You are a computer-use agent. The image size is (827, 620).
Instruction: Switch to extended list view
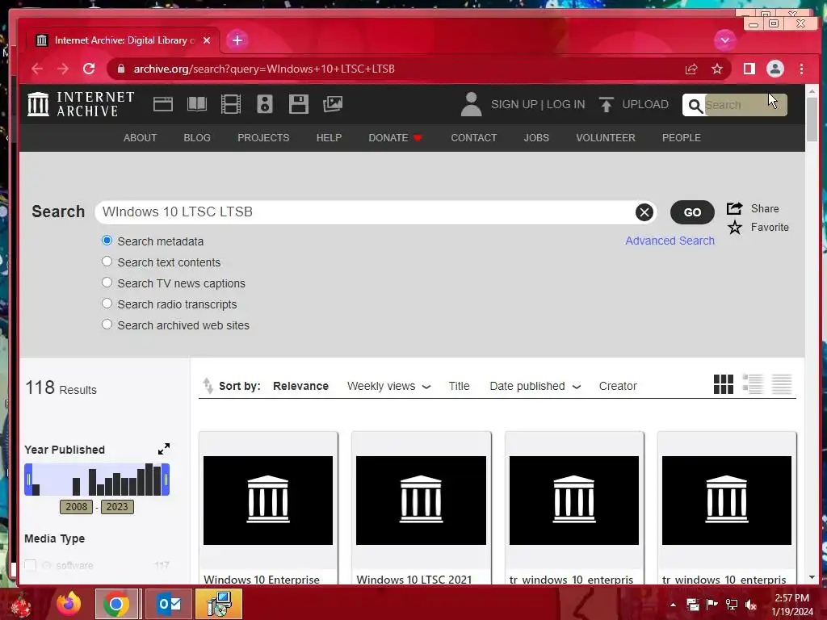point(753,384)
